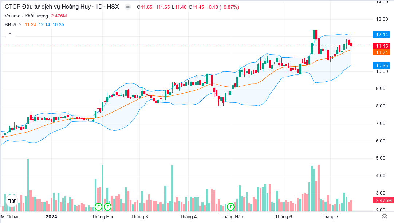Click the change value −0.10 (−0.87%)
The image size is (394, 223).
[x=222, y=7]
